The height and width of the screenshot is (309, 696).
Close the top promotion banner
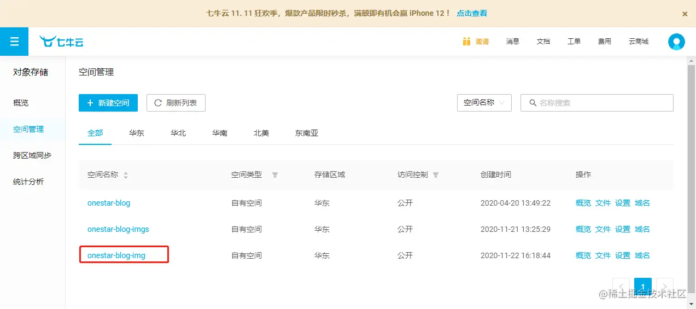click(x=685, y=14)
